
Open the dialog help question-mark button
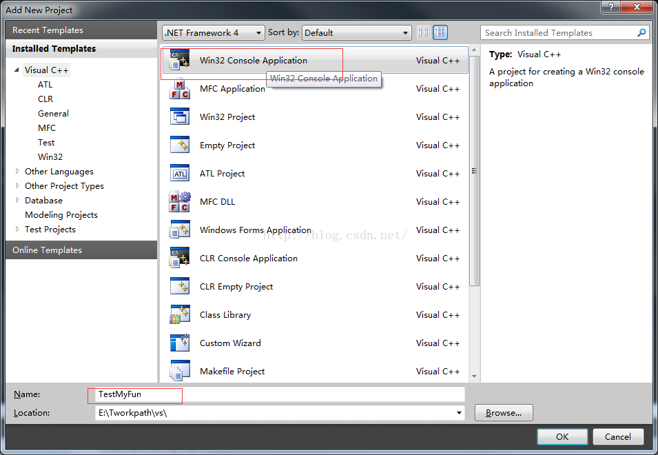pyautogui.click(x=611, y=7)
